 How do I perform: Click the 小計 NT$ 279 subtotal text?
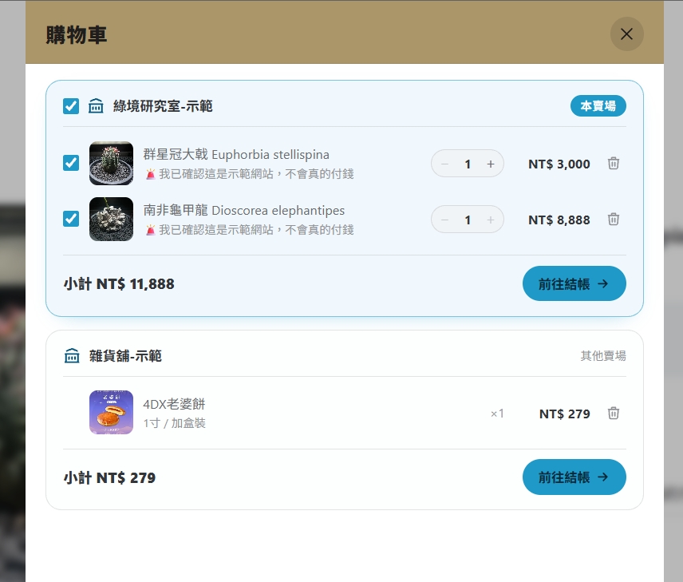pos(110,477)
